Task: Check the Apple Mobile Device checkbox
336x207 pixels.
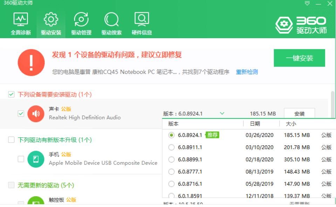Action: (21, 159)
